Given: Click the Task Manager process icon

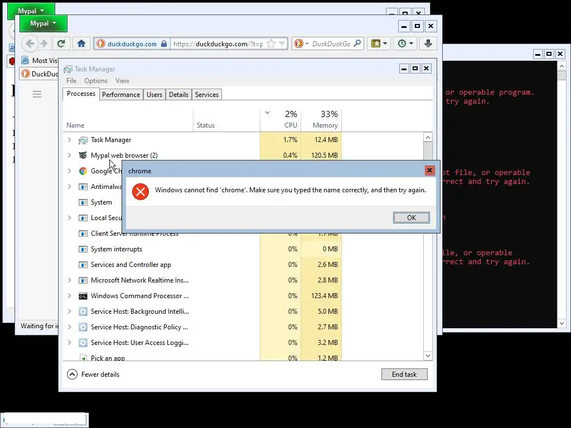Looking at the screenshot, I should point(83,140).
